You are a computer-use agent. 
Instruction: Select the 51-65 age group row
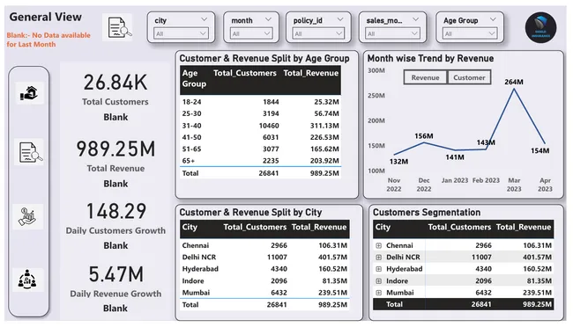coord(260,149)
